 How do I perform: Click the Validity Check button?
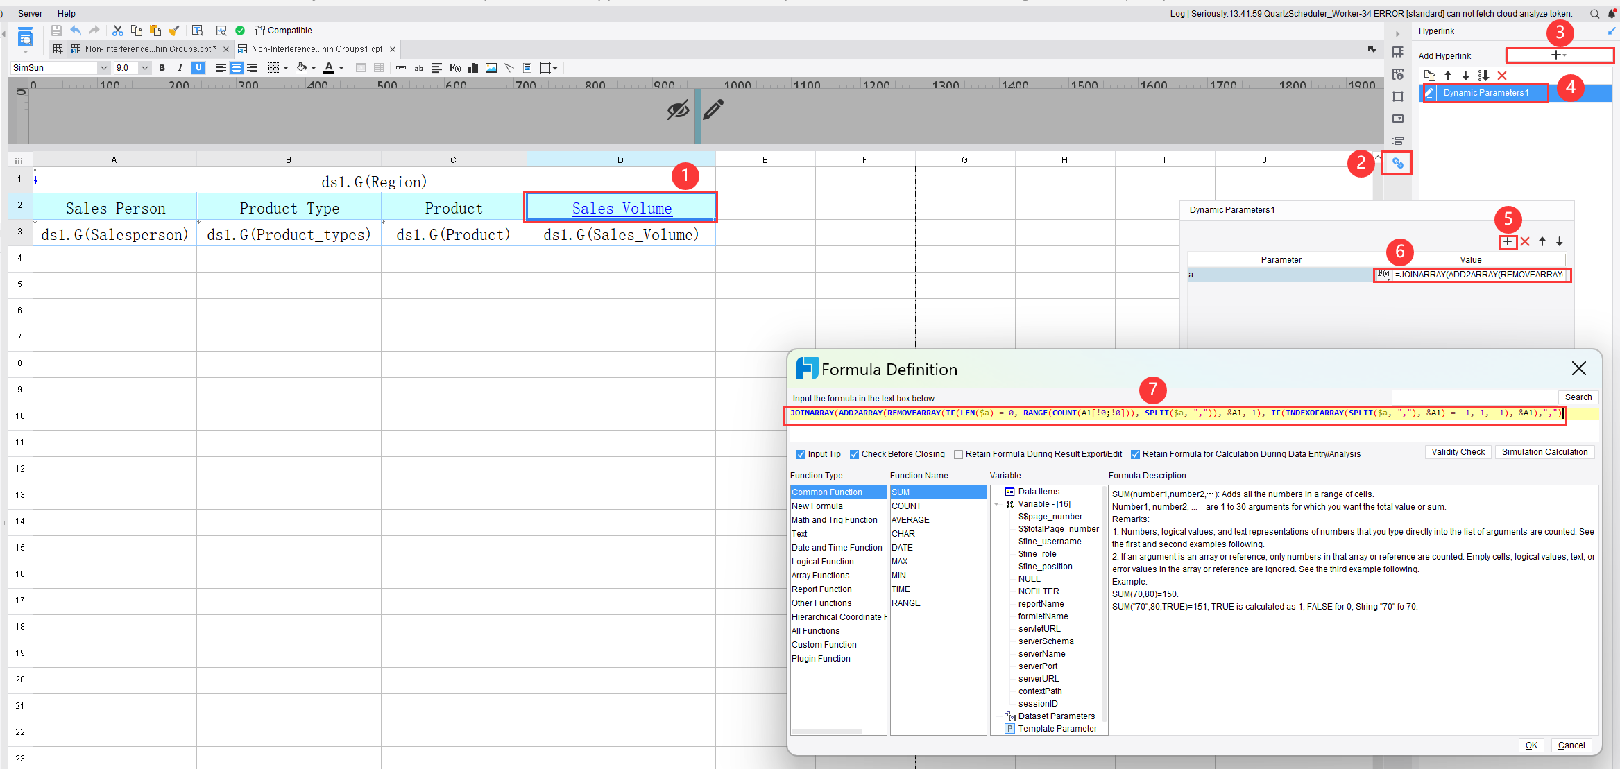pos(1458,452)
